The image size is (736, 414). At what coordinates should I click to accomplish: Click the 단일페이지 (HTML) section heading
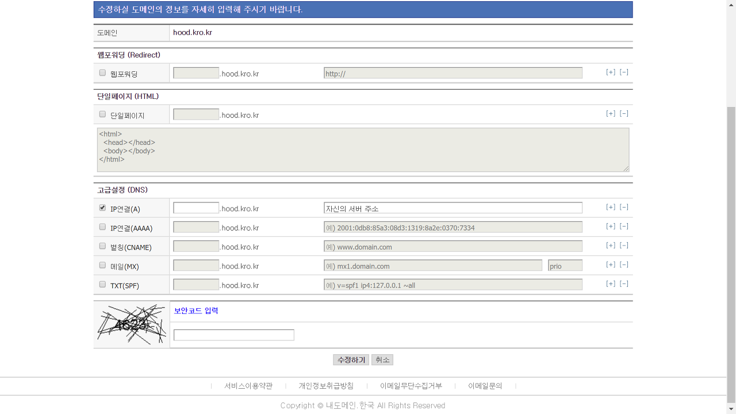click(x=128, y=97)
